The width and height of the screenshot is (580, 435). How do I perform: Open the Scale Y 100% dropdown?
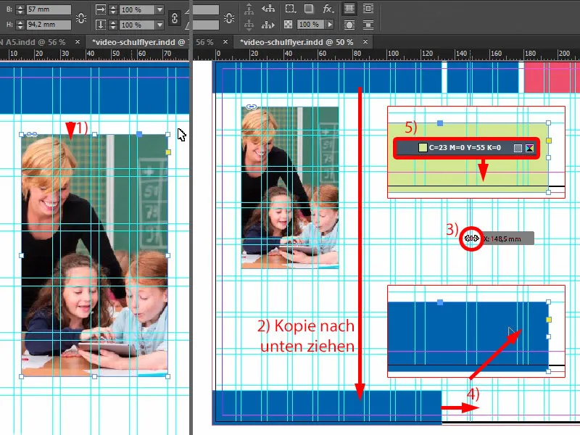(159, 25)
